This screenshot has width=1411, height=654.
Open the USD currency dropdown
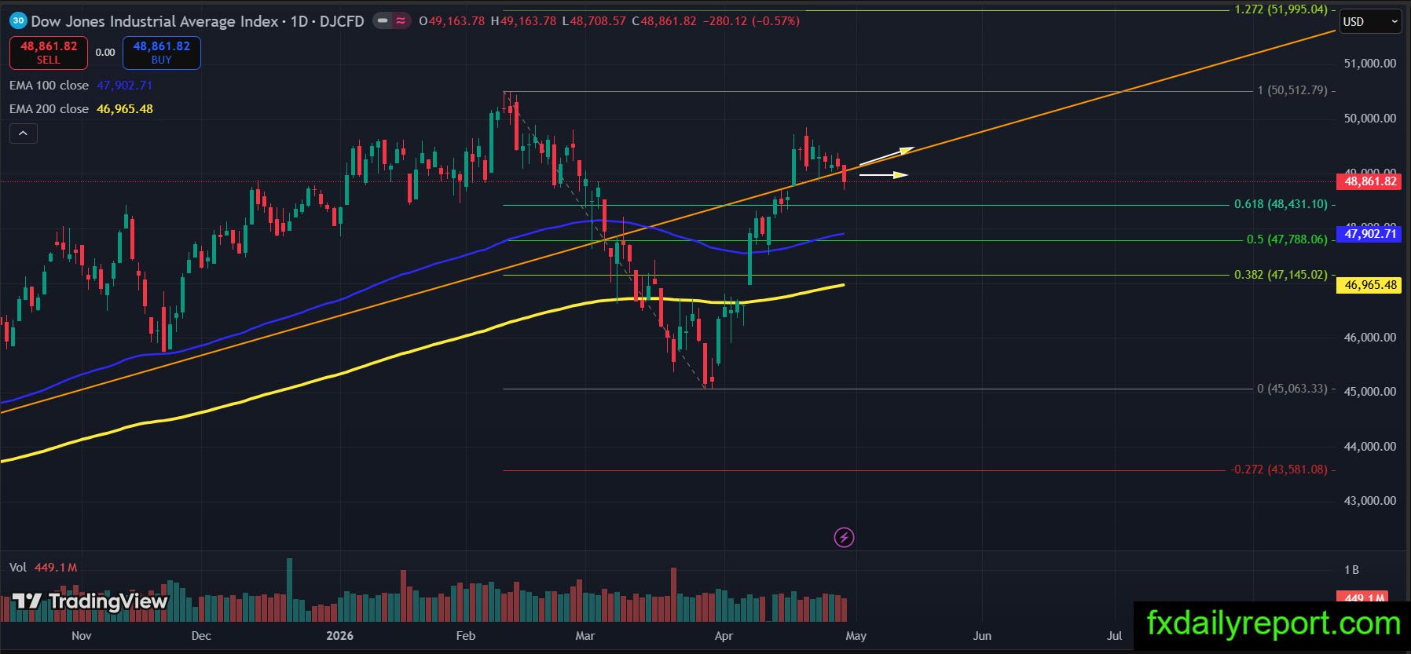coord(1370,21)
